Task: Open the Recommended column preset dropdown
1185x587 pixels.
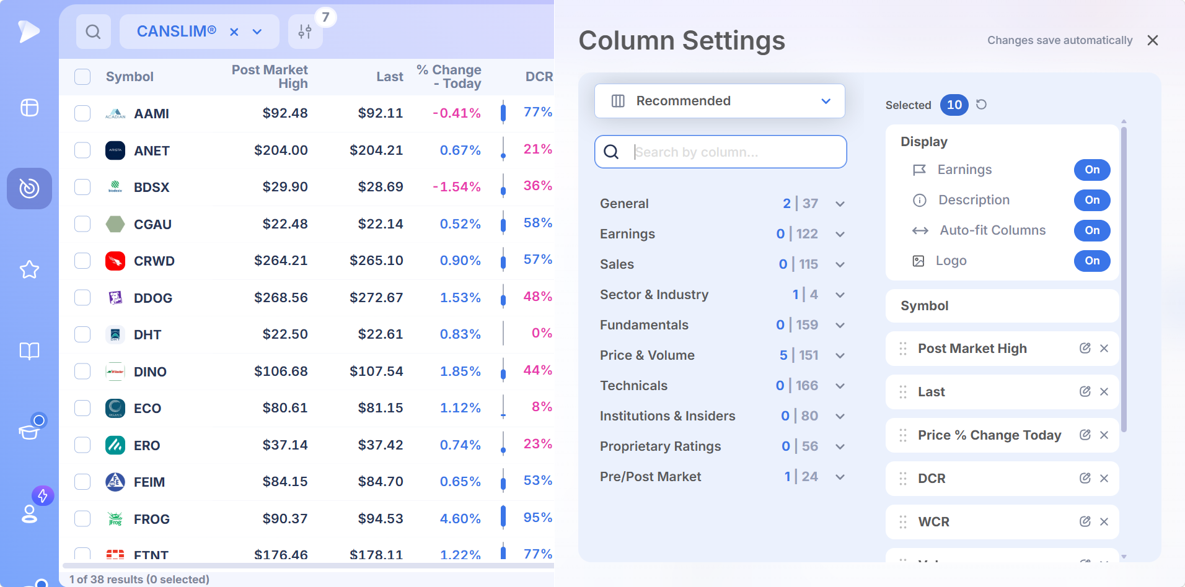Action: click(720, 101)
